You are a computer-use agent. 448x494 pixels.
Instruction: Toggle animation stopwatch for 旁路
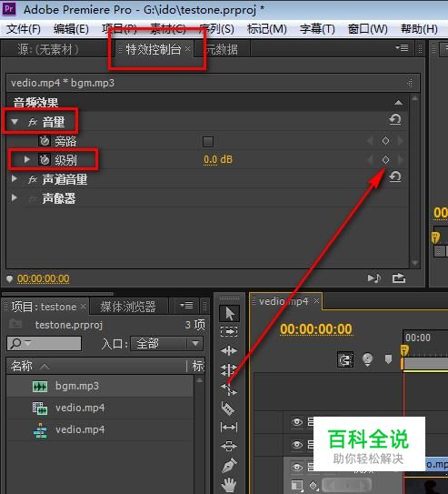(x=45, y=141)
